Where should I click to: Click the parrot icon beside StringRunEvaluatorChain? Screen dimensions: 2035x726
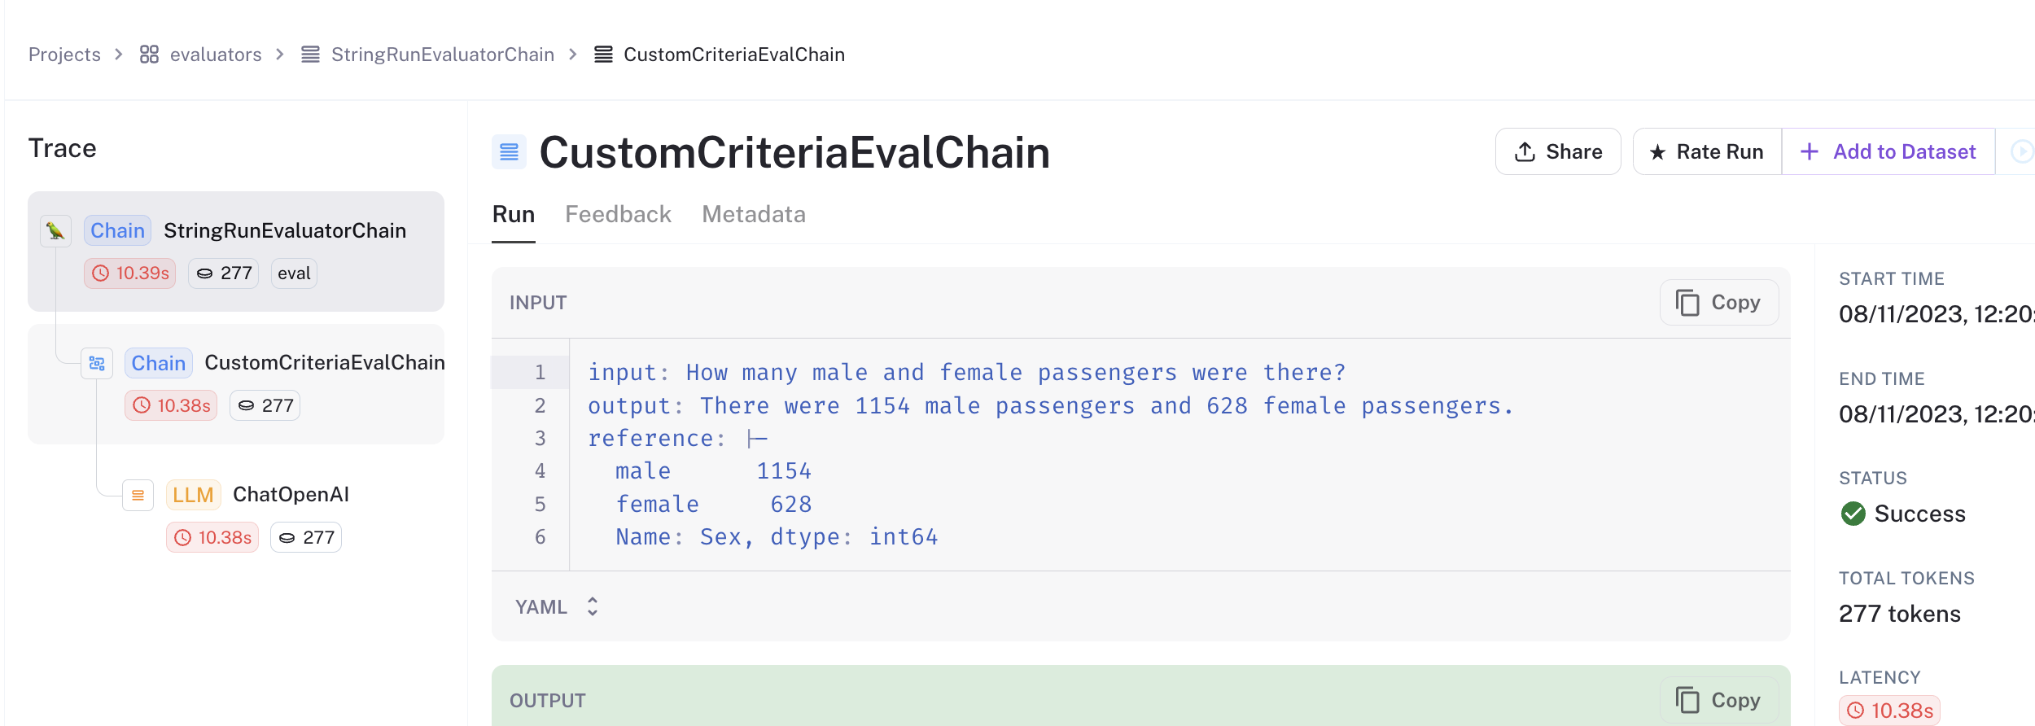[55, 231]
